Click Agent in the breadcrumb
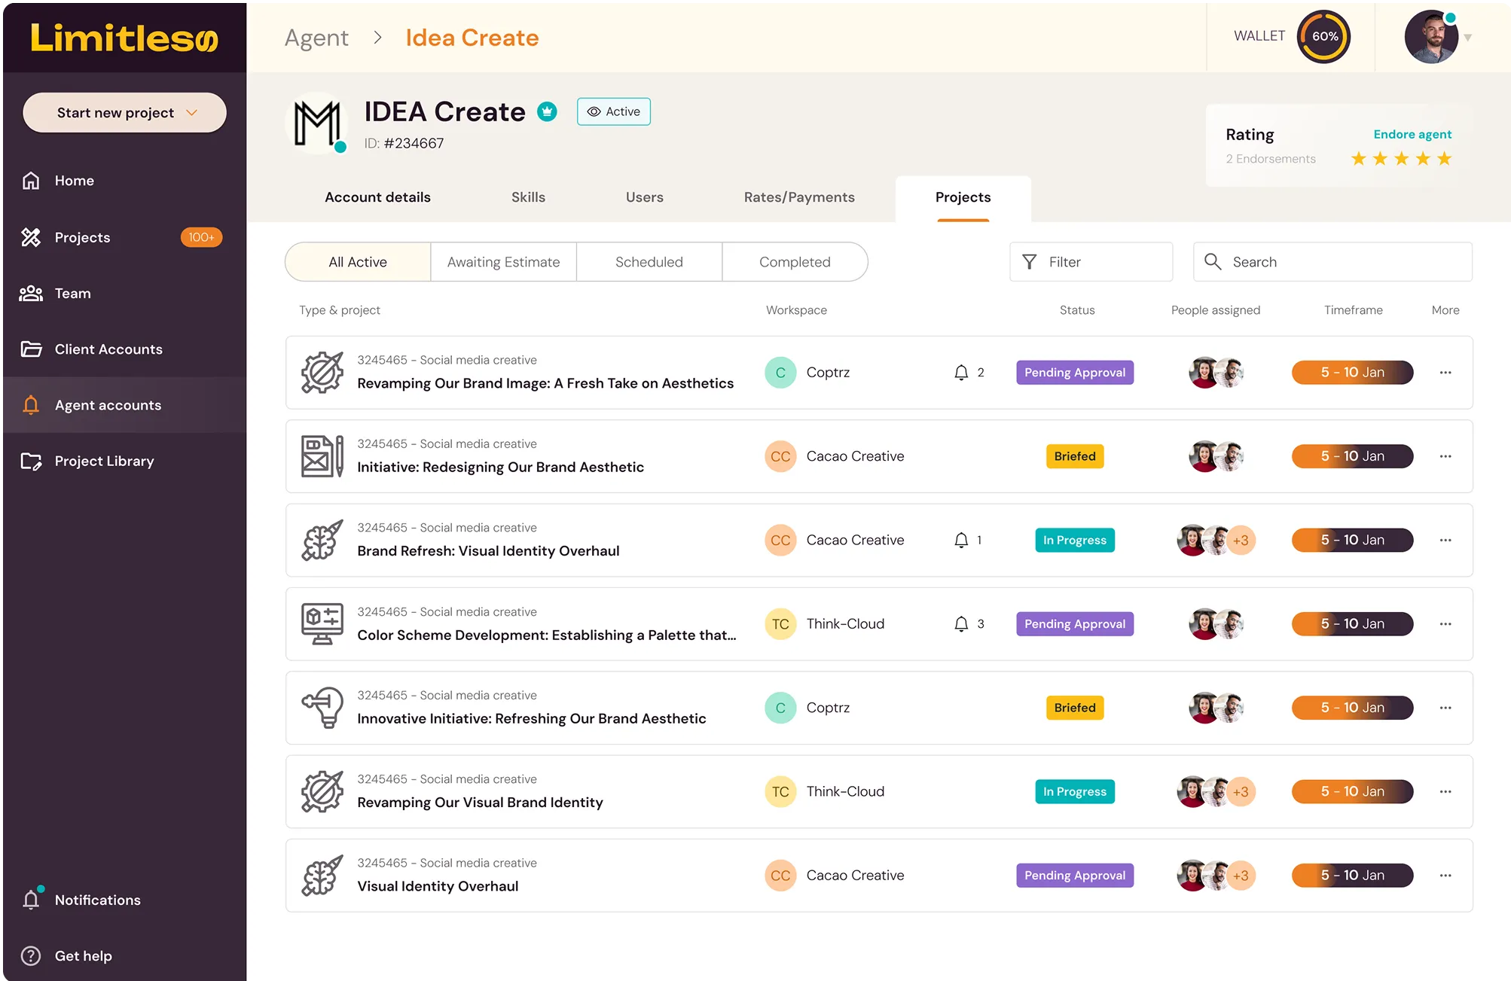This screenshot has width=1511, height=981. pyautogui.click(x=316, y=38)
